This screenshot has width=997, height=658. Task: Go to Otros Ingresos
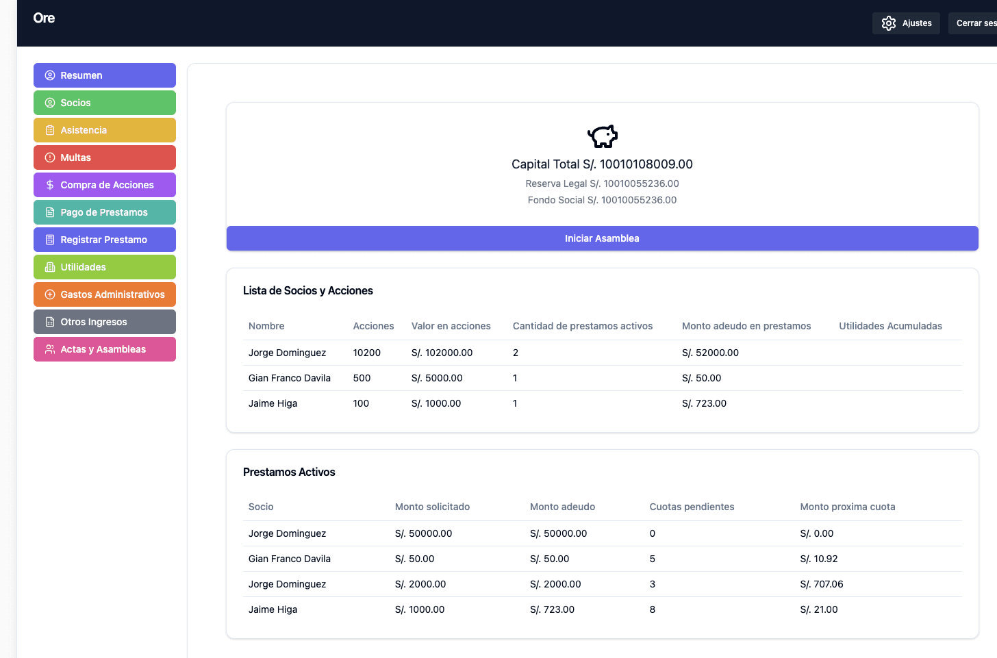tap(105, 322)
